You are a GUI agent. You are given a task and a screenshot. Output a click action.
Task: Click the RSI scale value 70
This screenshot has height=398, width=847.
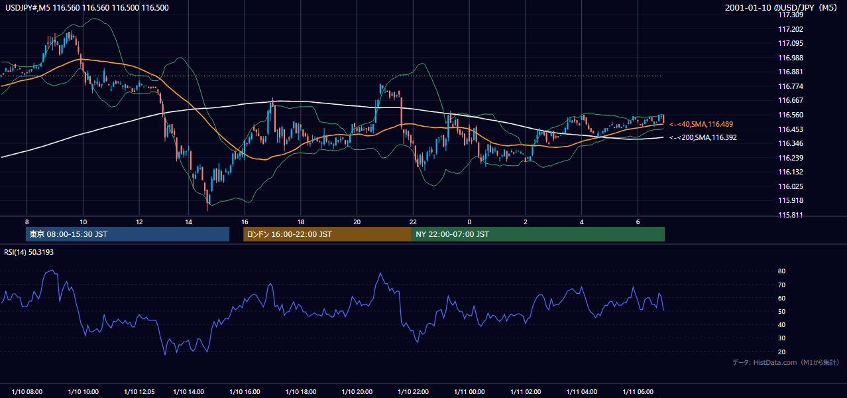pos(781,285)
